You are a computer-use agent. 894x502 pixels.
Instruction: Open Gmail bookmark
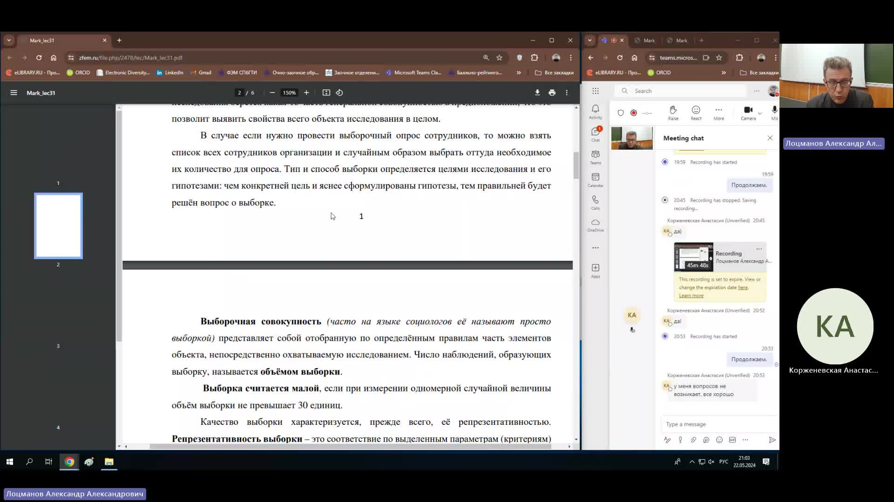(201, 73)
